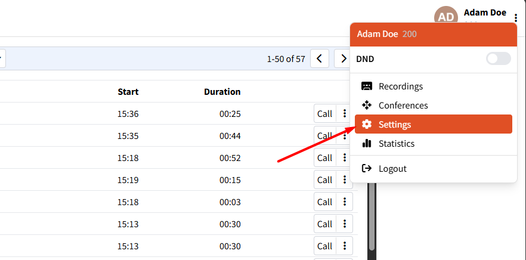Click the Conferences icon in menu

point(367,106)
